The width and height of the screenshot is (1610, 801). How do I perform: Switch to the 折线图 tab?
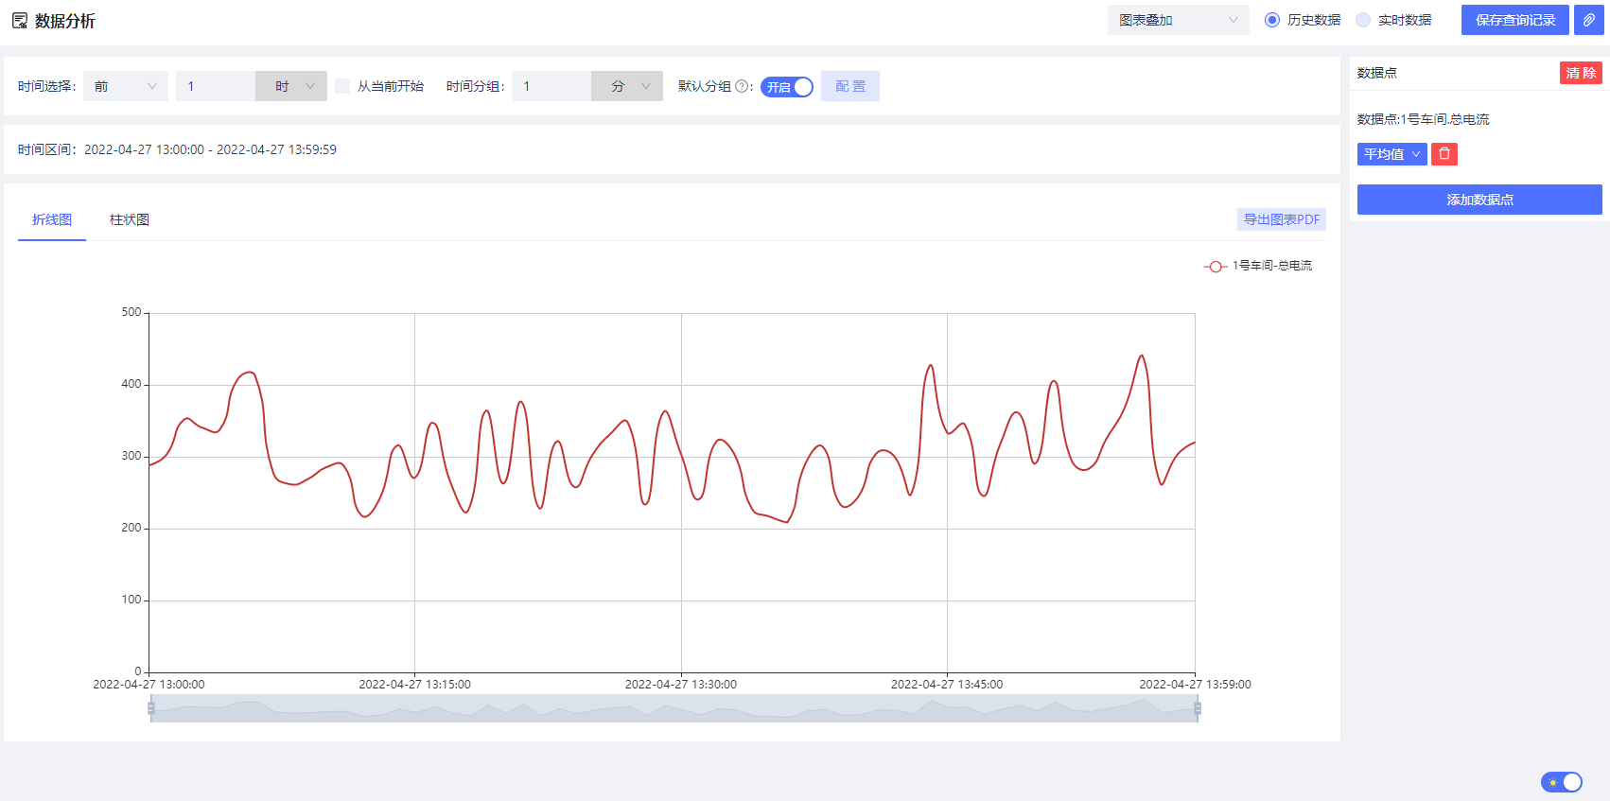(52, 219)
